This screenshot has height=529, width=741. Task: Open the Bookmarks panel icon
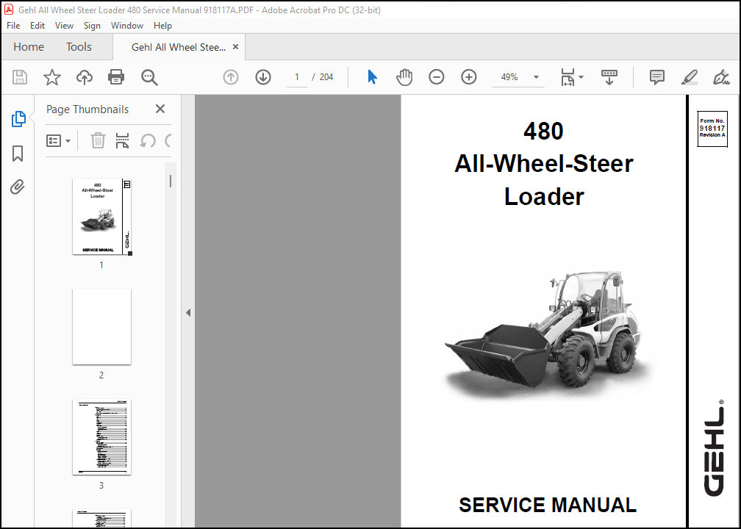point(18,154)
